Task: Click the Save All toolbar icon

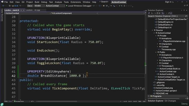Action: coord(17,6)
